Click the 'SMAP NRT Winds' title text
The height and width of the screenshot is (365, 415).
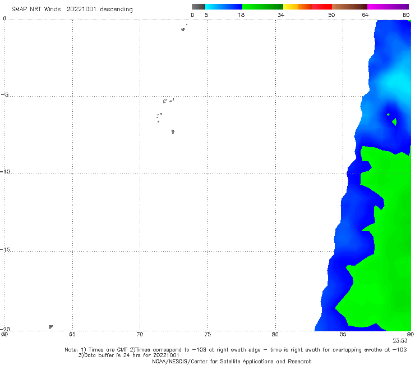point(36,10)
